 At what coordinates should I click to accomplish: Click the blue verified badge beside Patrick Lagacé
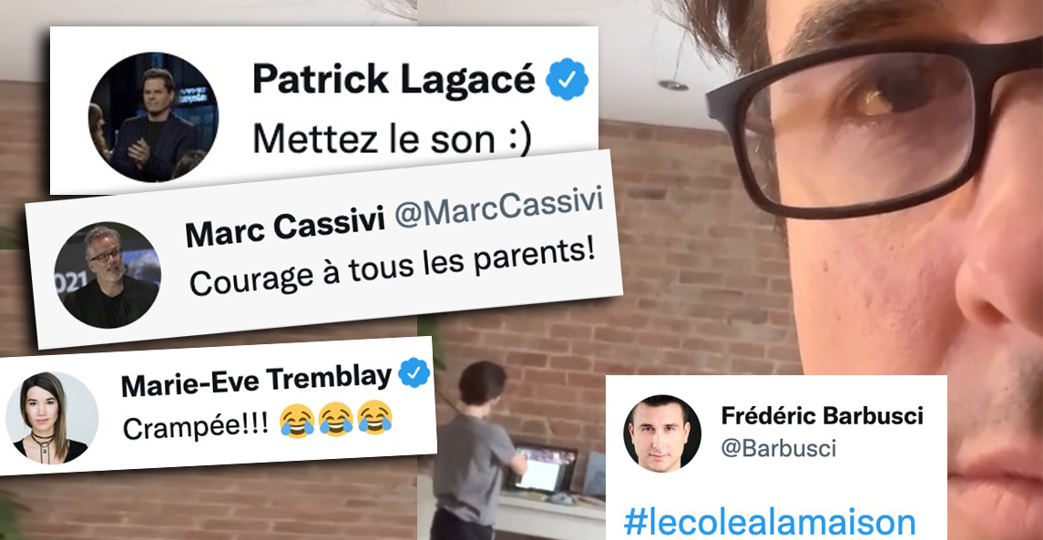coord(568,79)
